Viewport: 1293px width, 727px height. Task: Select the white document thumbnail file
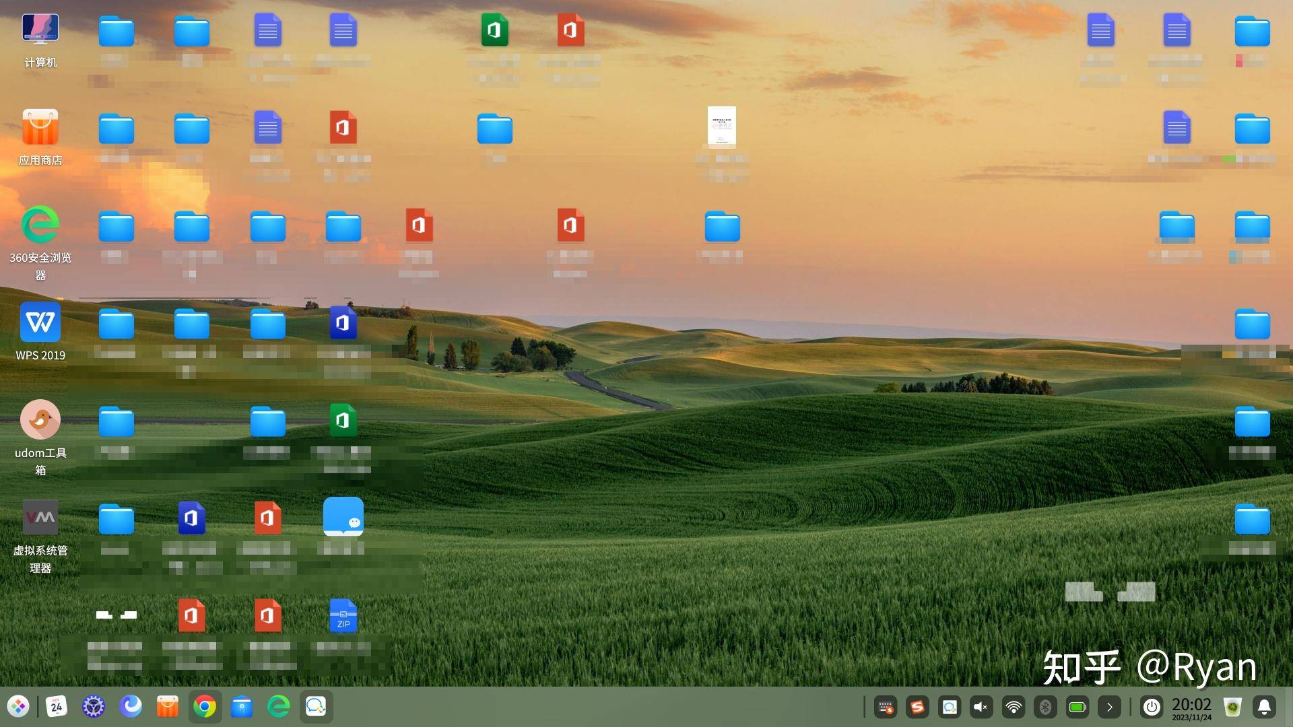click(722, 127)
